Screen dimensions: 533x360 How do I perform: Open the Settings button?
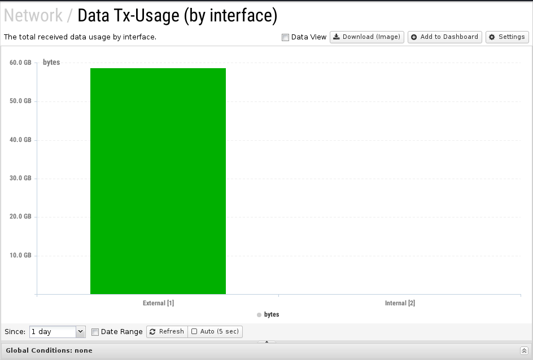(507, 37)
